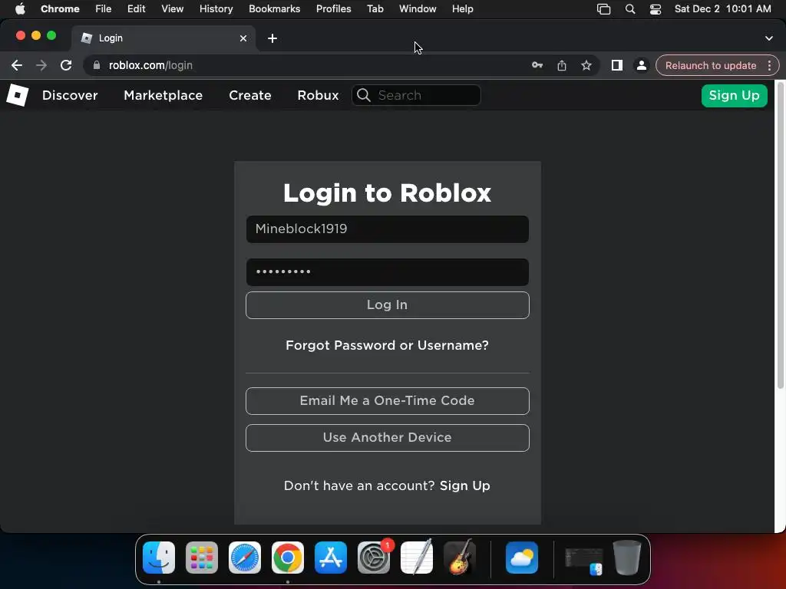Image resolution: width=786 pixels, height=589 pixels.
Task: Open the History menu
Action: tap(216, 8)
